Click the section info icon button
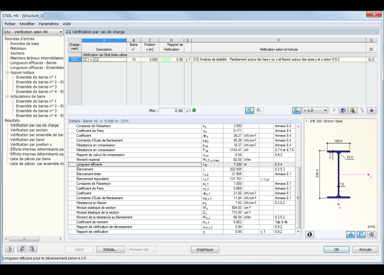Screen dimensions: 384x275 click(x=309, y=235)
